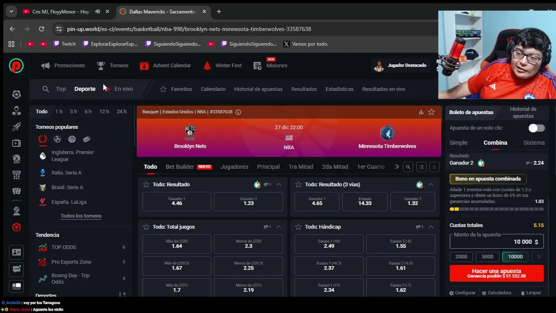Click the Monto de la apuesta field
This screenshot has height=313, width=556.
[496, 242]
